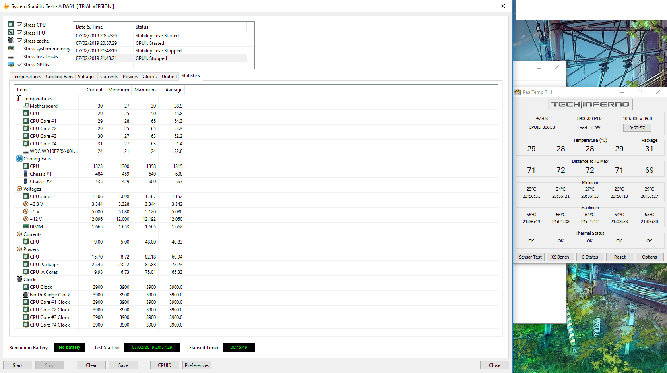Click the Cooling Fans group fan icon
This screenshot has width=667, height=373.
click(x=19, y=158)
